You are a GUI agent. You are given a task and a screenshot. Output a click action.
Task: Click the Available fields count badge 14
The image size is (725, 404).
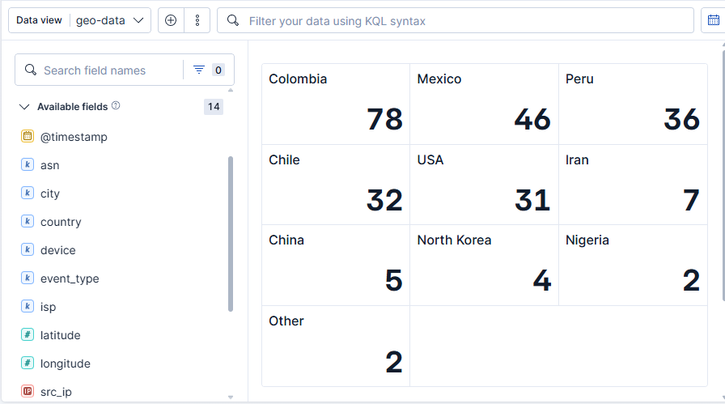tap(214, 107)
